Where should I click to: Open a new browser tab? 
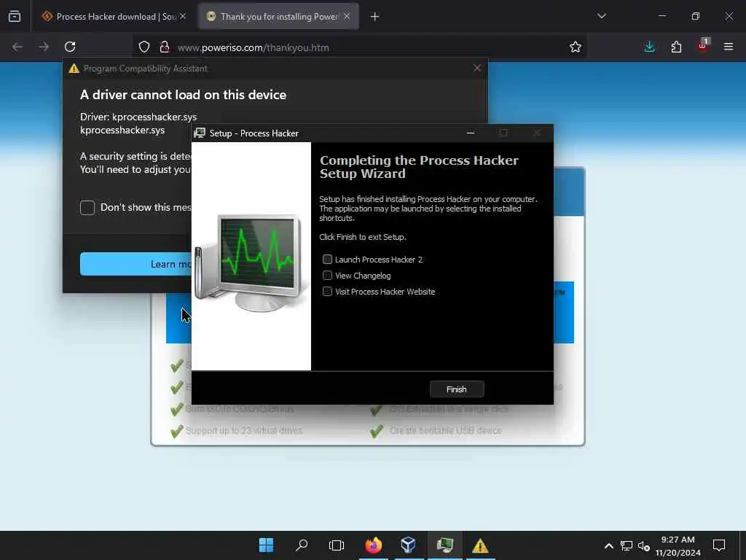[x=374, y=17]
